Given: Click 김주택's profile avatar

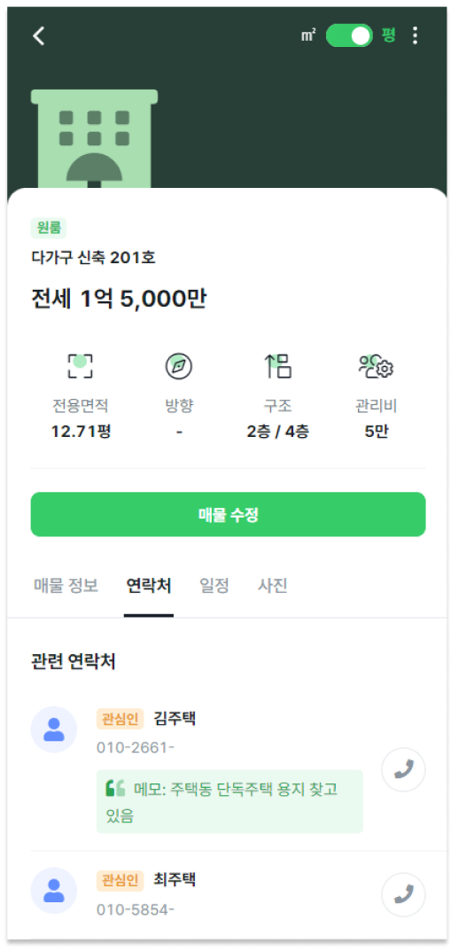Looking at the screenshot, I should click(54, 729).
